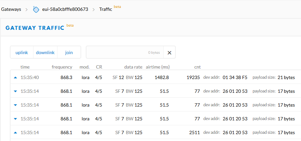Click the frequency column header
This screenshot has height=141, width=301.
tap(62, 67)
